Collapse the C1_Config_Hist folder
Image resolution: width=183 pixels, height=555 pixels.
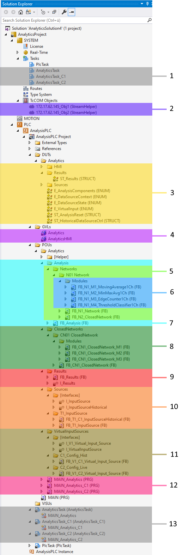[x=48, y=455]
